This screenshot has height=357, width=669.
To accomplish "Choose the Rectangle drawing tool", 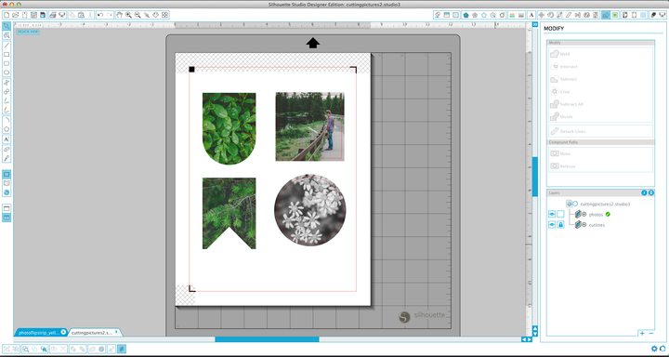I will coord(7,55).
